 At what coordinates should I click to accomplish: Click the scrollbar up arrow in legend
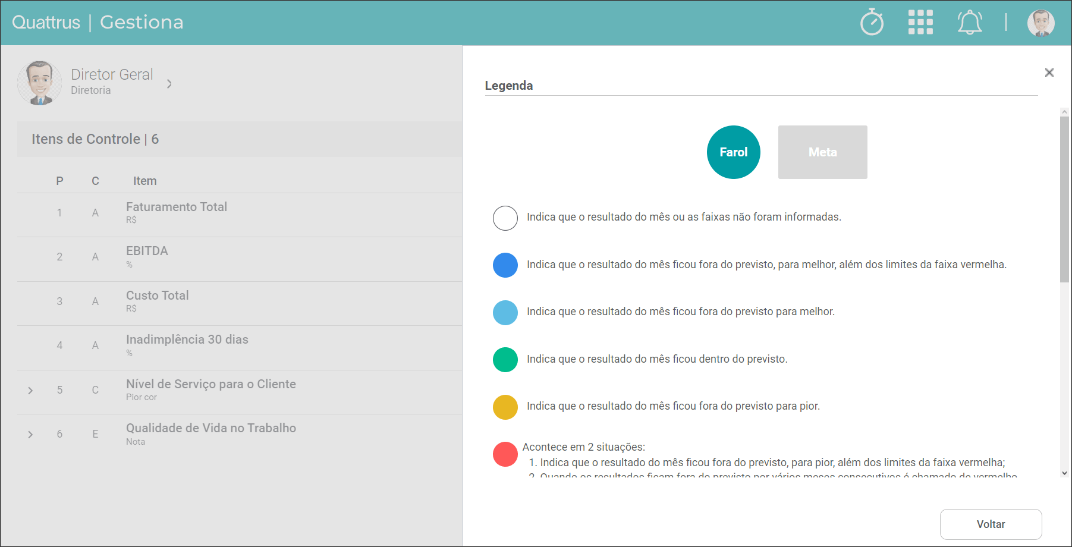[x=1064, y=112]
